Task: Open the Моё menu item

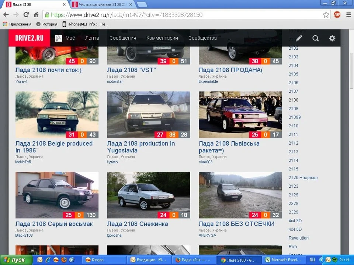Action: pos(70,38)
